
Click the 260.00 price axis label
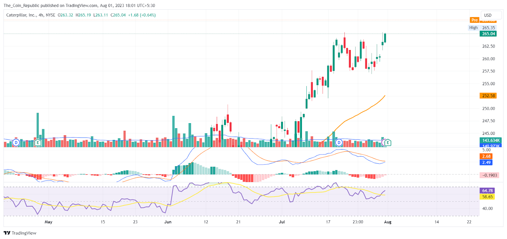click(488, 59)
